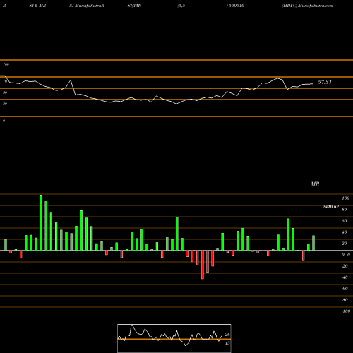
Task: Click the value 15 in mini chart
Action: [227, 343]
